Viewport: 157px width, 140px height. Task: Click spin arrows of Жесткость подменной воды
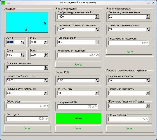pyautogui.click(x=148, y=106)
